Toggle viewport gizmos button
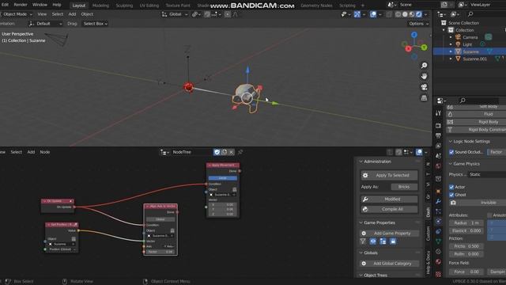Image resolution: width=506 pixels, height=285 pixels. (x=357, y=14)
